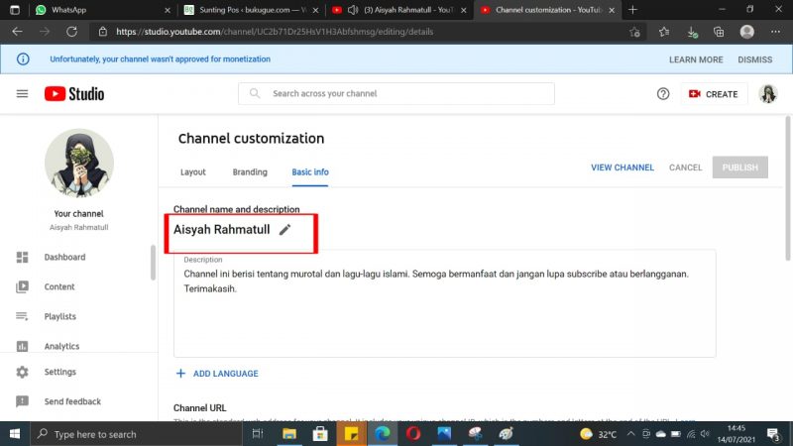Click the weather 32°C taskbar widget
The height and width of the screenshot is (446, 793).
[600, 434]
